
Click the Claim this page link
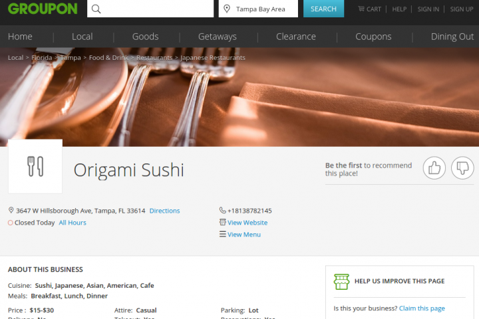coord(422,308)
